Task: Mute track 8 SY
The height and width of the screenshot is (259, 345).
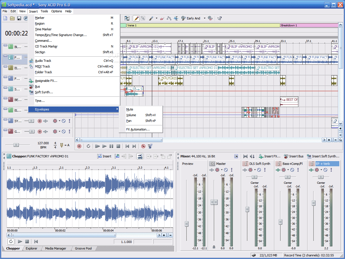Action: tap(64, 121)
